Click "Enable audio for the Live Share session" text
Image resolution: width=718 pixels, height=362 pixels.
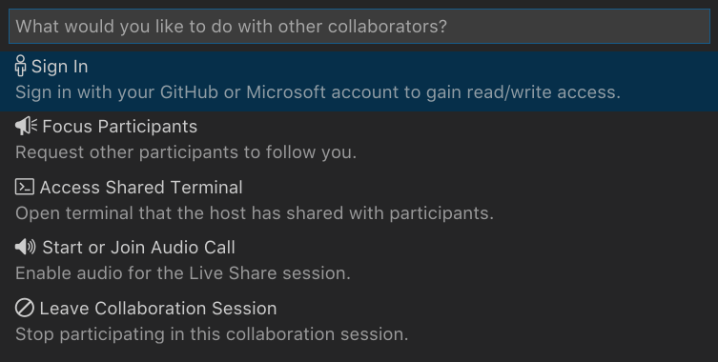183,273
